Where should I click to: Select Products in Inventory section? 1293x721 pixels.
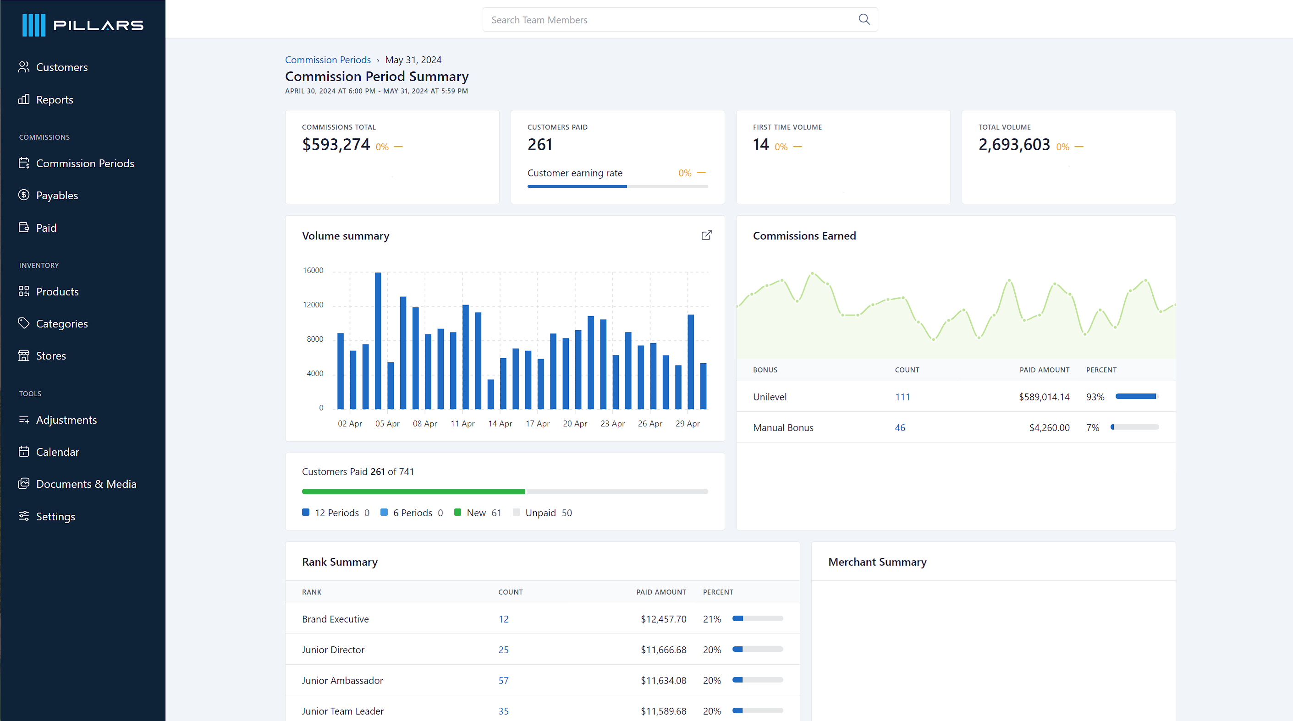pyautogui.click(x=57, y=291)
